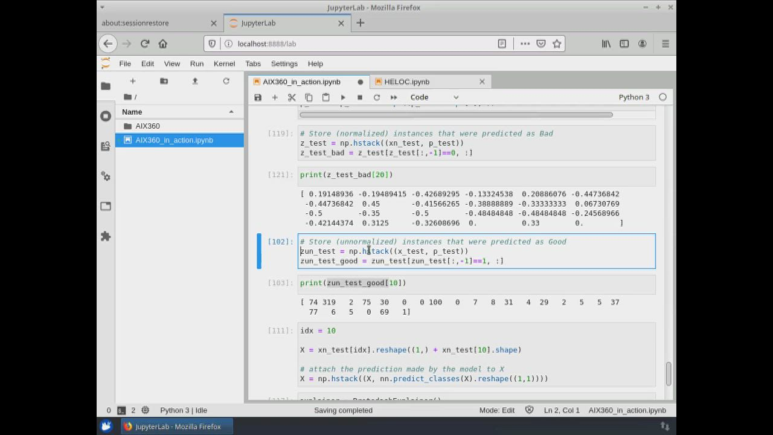
Task: Click the Python 3 kernel name button
Action: click(633, 97)
